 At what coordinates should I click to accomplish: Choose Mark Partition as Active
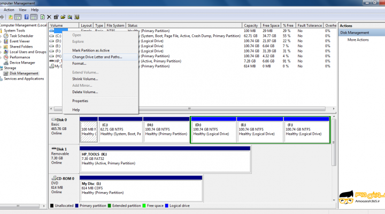(x=100, y=50)
